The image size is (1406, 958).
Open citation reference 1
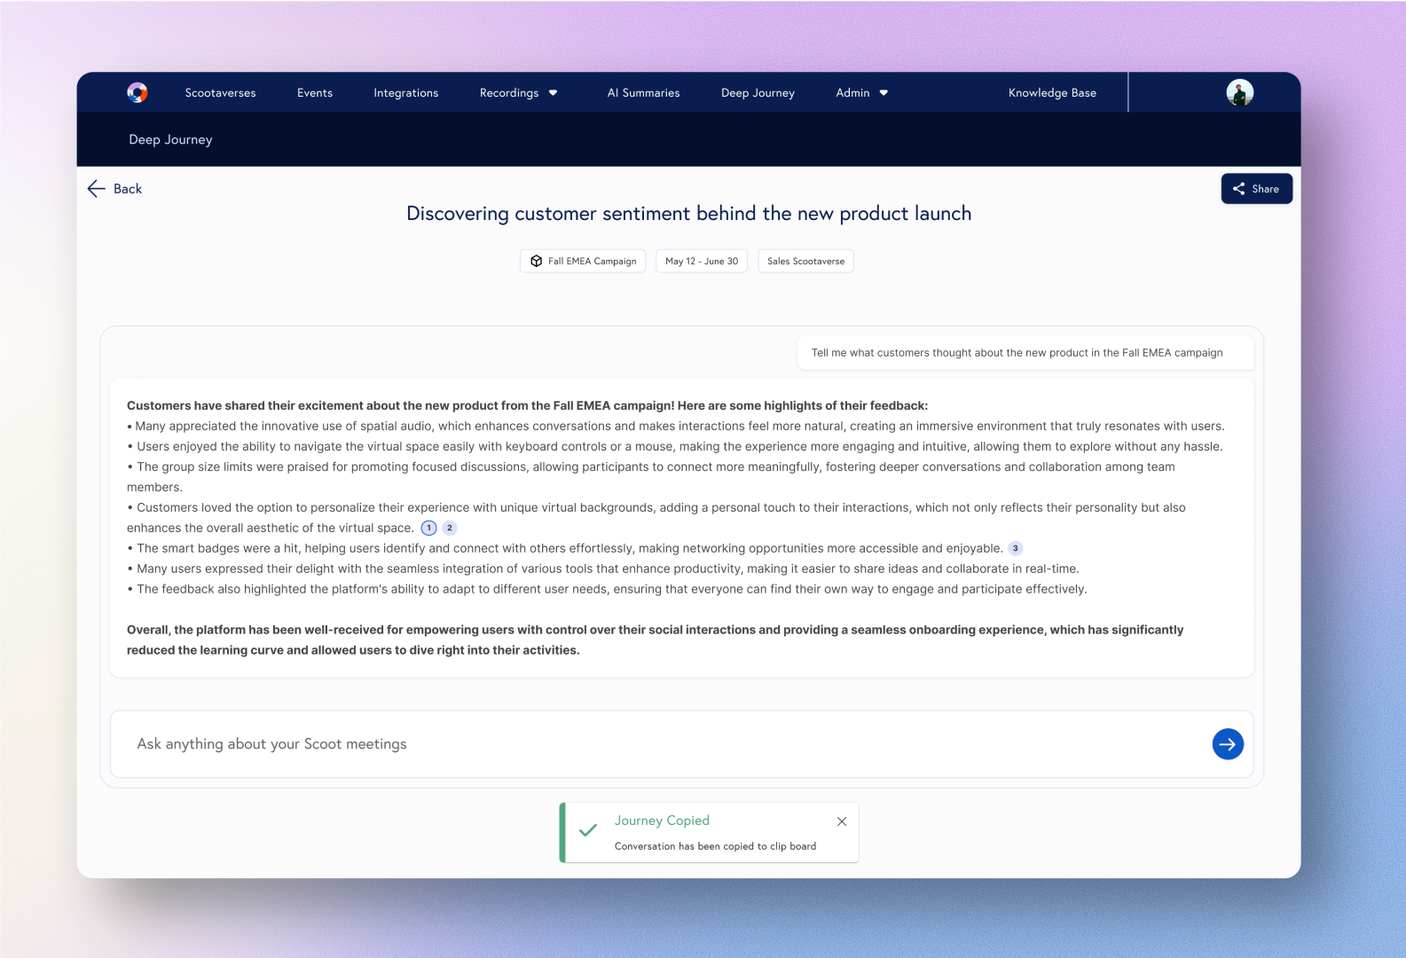pyautogui.click(x=428, y=528)
